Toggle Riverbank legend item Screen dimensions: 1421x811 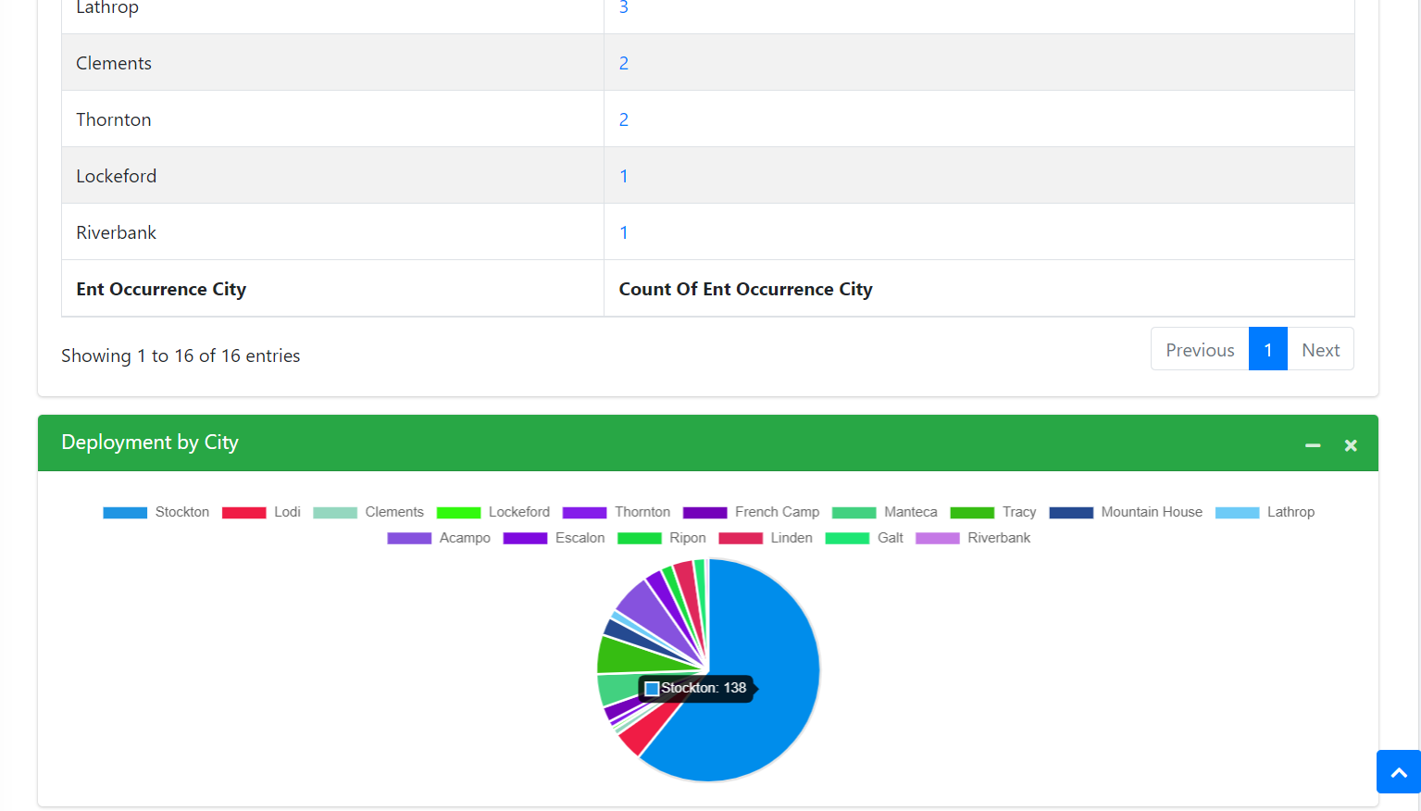pos(973,538)
